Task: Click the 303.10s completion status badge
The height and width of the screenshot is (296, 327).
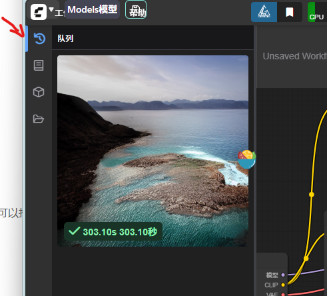Action: (113, 231)
